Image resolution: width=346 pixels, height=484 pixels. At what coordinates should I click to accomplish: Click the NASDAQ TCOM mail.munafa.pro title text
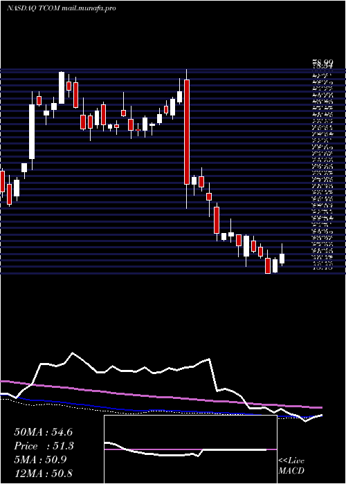point(61,8)
